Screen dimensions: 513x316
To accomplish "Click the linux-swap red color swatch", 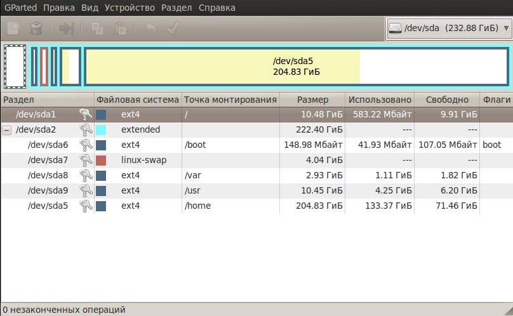I will (x=101, y=160).
